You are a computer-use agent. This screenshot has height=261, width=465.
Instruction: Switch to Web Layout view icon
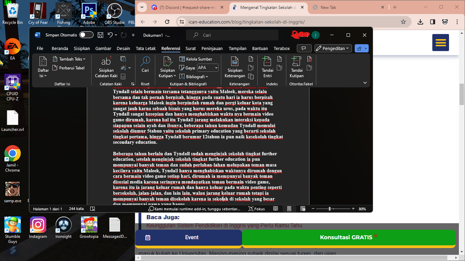(303, 209)
